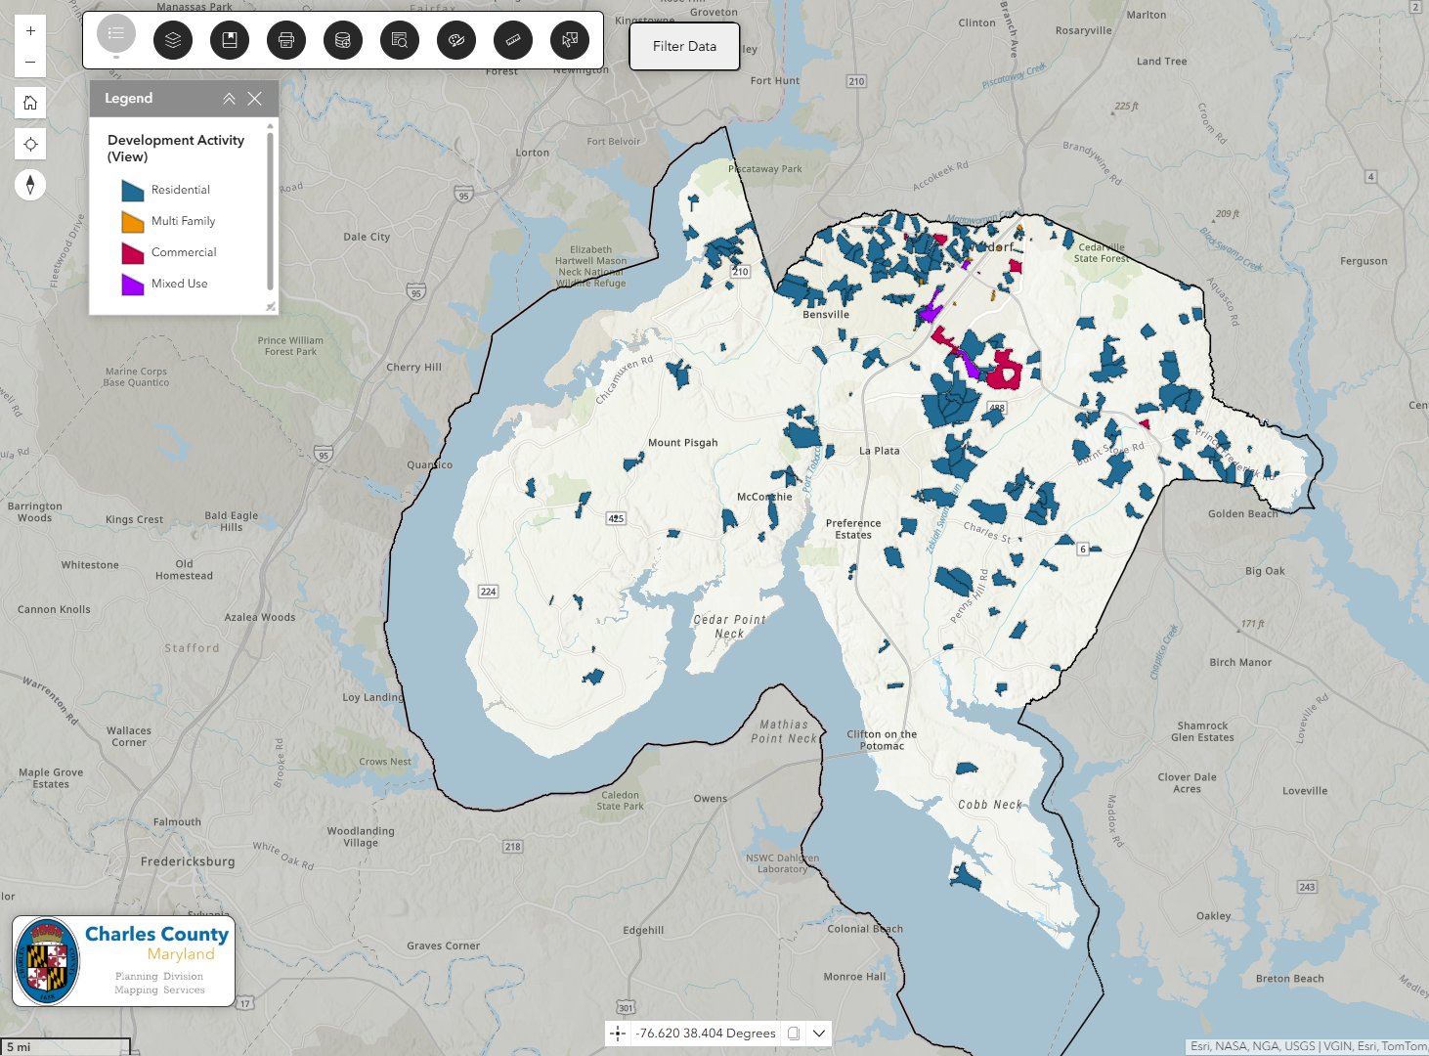Click the Print map icon
Image resolution: width=1429 pixels, height=1056 pixels.
(x=286, y=40)
